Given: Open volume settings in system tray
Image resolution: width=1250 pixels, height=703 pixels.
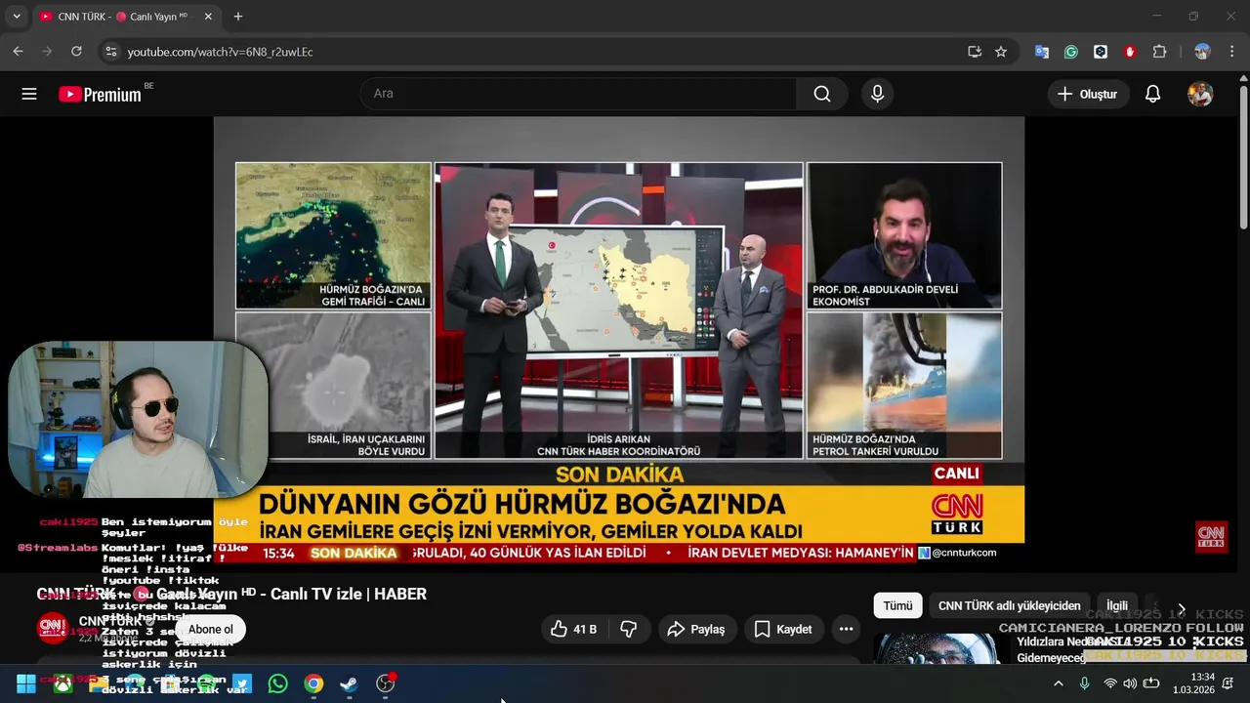Looking at the screenshot, I should click(x=1130, y=683).
